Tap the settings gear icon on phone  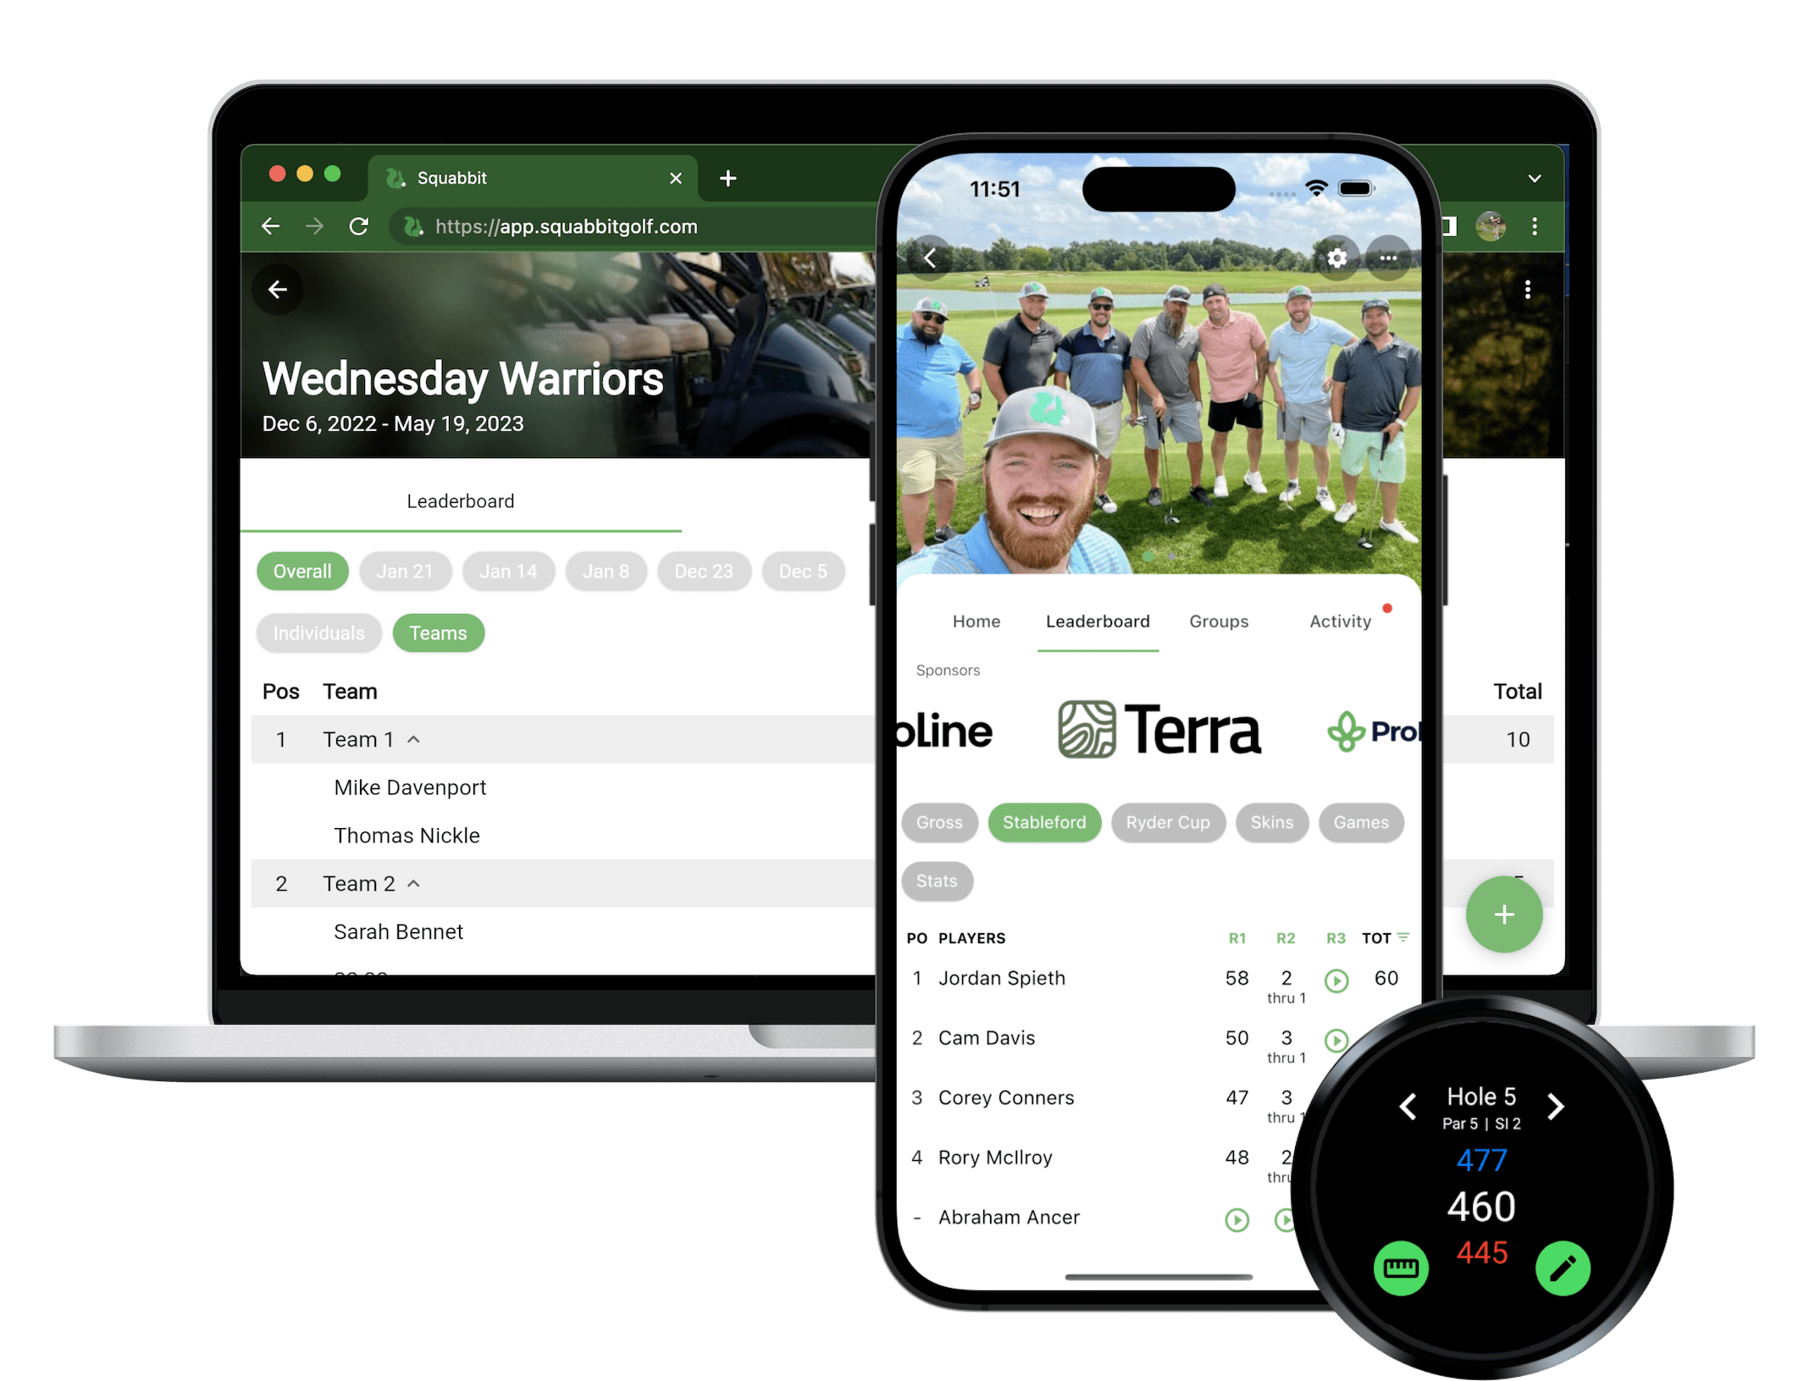pyautogui.click(x=1336, y=257)
